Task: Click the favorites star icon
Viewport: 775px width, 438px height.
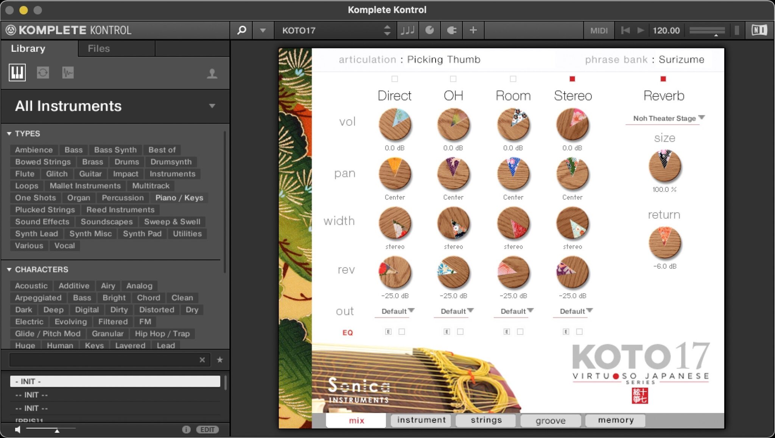Action: [220, 360]
